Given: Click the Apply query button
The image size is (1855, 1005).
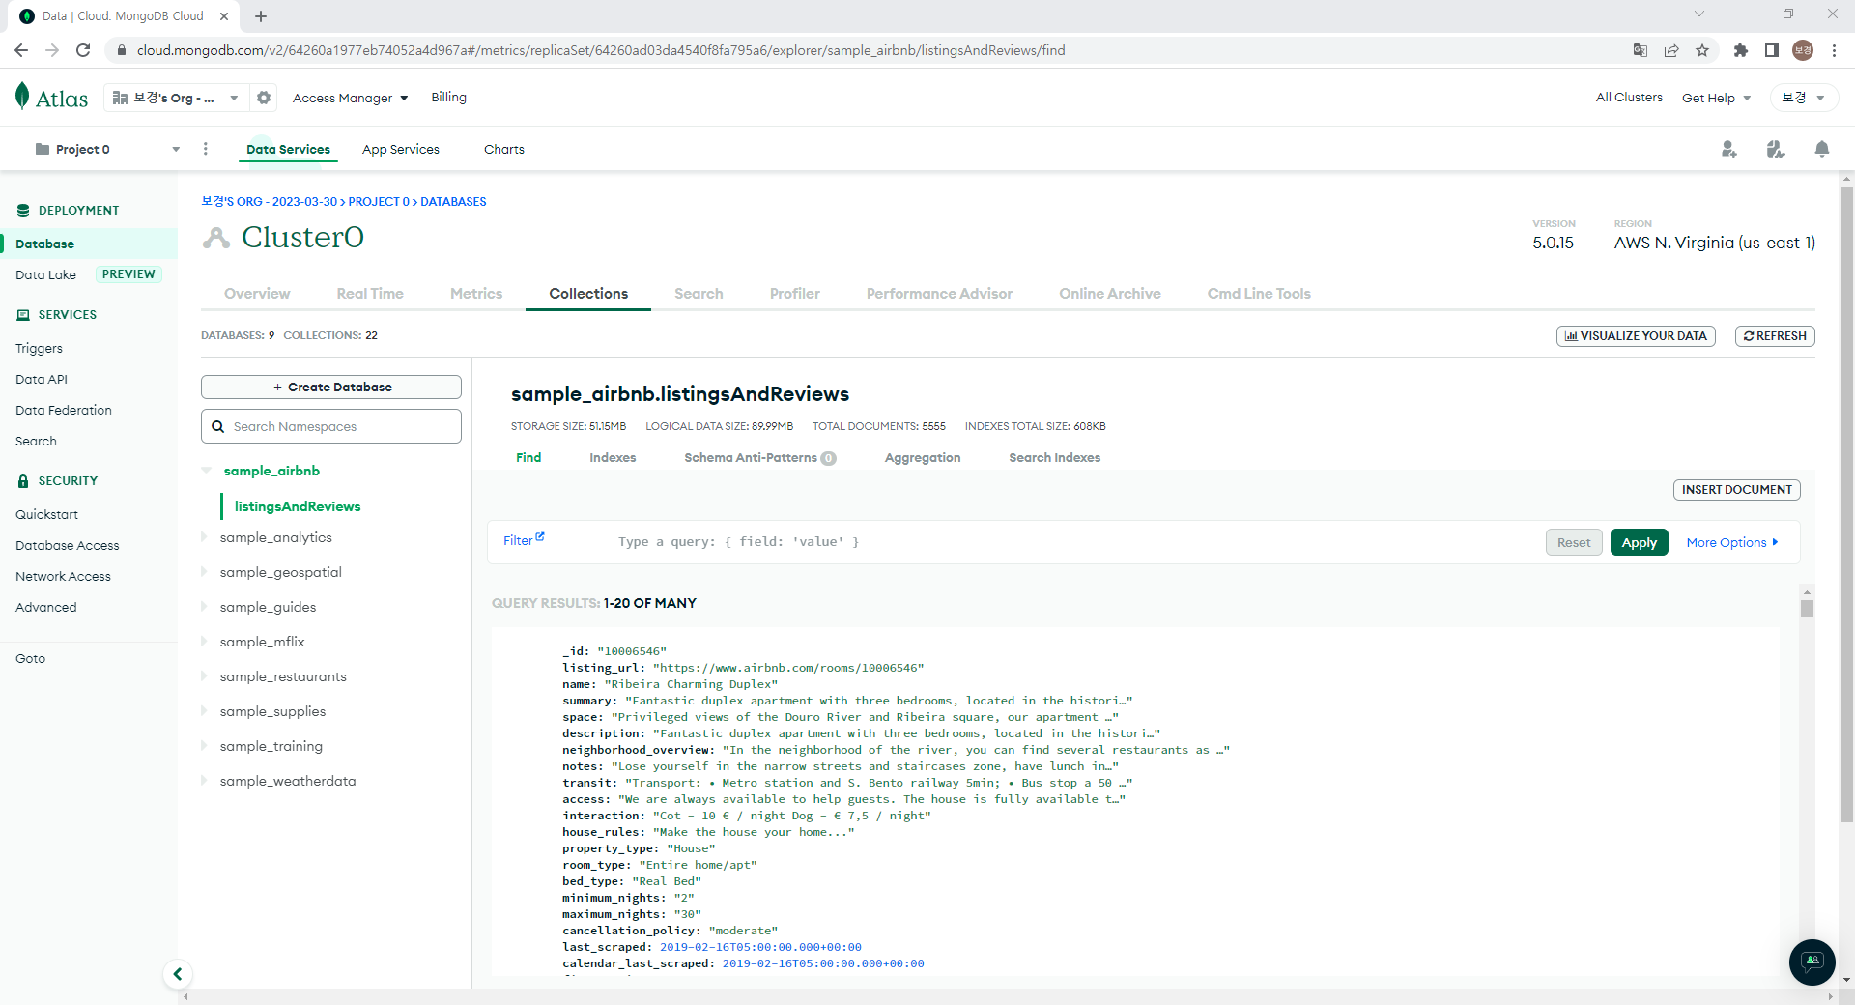Looking at the screenshot, I should pyautogui.click(x=1640, y=543).
